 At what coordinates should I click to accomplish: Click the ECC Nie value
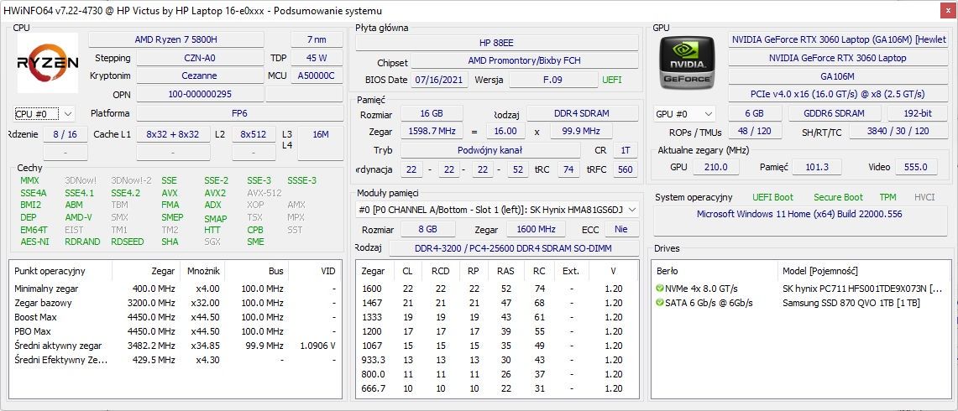pos(622,229)
